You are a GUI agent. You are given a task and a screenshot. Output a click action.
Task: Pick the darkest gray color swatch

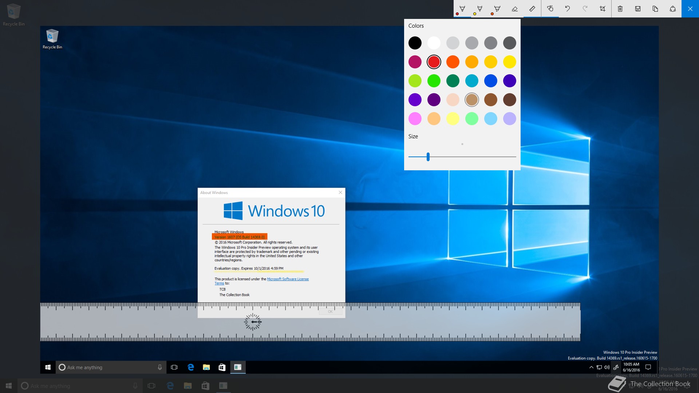(510, 43)
